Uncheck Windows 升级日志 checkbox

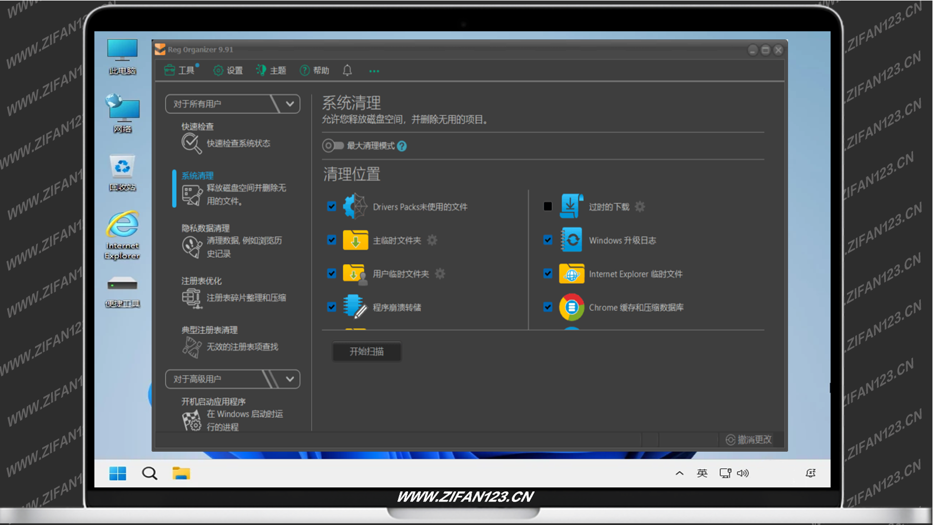(548, 240)
